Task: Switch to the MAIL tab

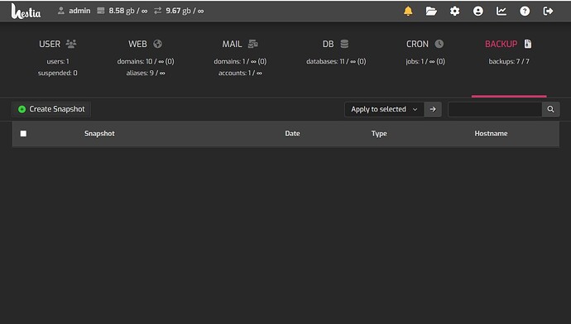Action: [x=240, y=58]
